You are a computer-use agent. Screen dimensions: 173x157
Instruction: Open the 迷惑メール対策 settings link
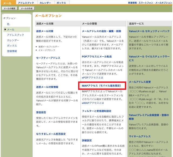(45, 31)
